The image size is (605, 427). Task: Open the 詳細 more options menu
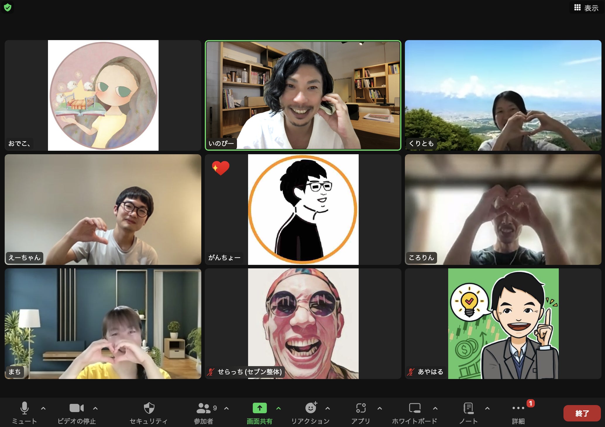(x=518, y=408)
